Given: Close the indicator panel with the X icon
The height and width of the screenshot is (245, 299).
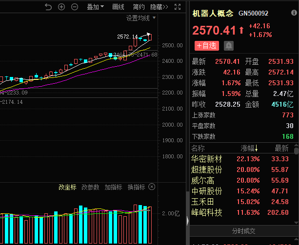Looking at the screenshot, I should [x=152, y=187].
